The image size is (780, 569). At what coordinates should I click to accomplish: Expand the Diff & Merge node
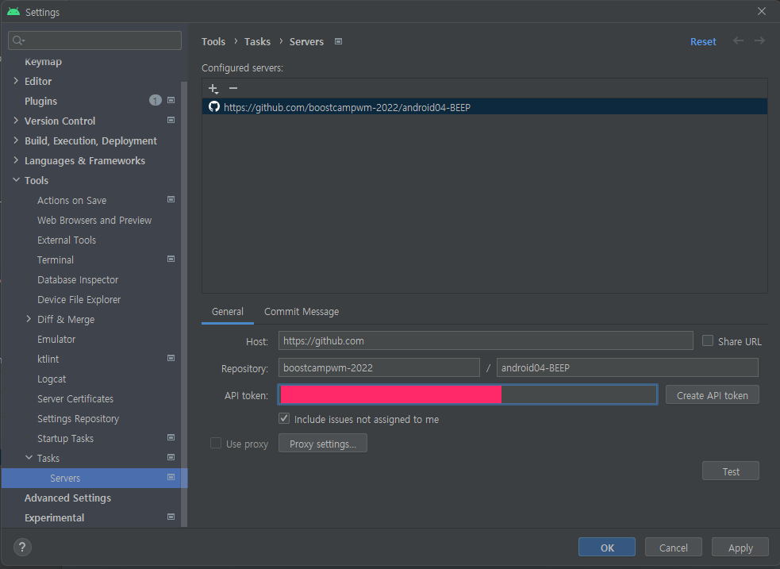pyautogui.click(x=29, y=319)
